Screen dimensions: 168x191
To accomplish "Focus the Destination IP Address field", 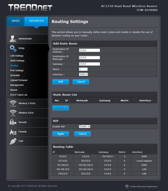I will pyautogui.click(x=89, y=50).
